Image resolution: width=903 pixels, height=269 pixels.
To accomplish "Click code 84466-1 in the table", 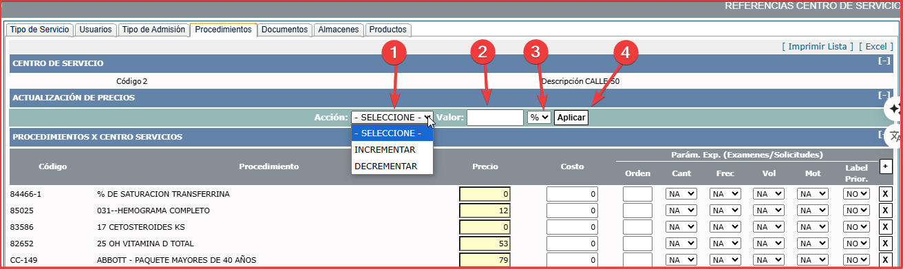I will click(25, 194).
